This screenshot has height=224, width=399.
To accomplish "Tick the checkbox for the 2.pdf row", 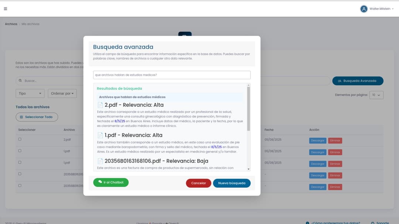I will (20, 139).
